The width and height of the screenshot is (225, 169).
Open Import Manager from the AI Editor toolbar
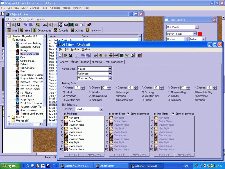pos(132,55)
